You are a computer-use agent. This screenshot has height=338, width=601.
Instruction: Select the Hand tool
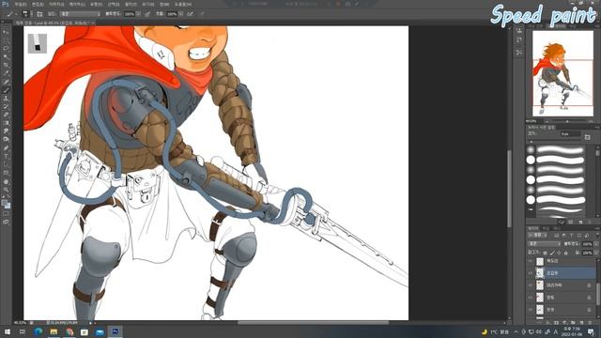(x=6, y=181)
